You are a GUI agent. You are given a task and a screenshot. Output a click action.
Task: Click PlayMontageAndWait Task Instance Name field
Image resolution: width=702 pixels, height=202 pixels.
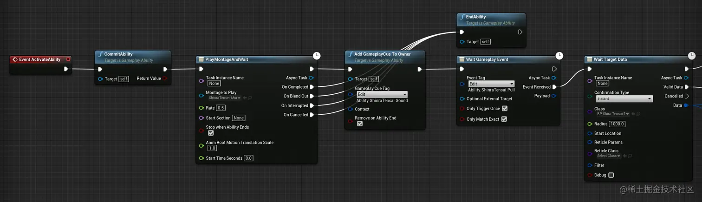[214, 84]
